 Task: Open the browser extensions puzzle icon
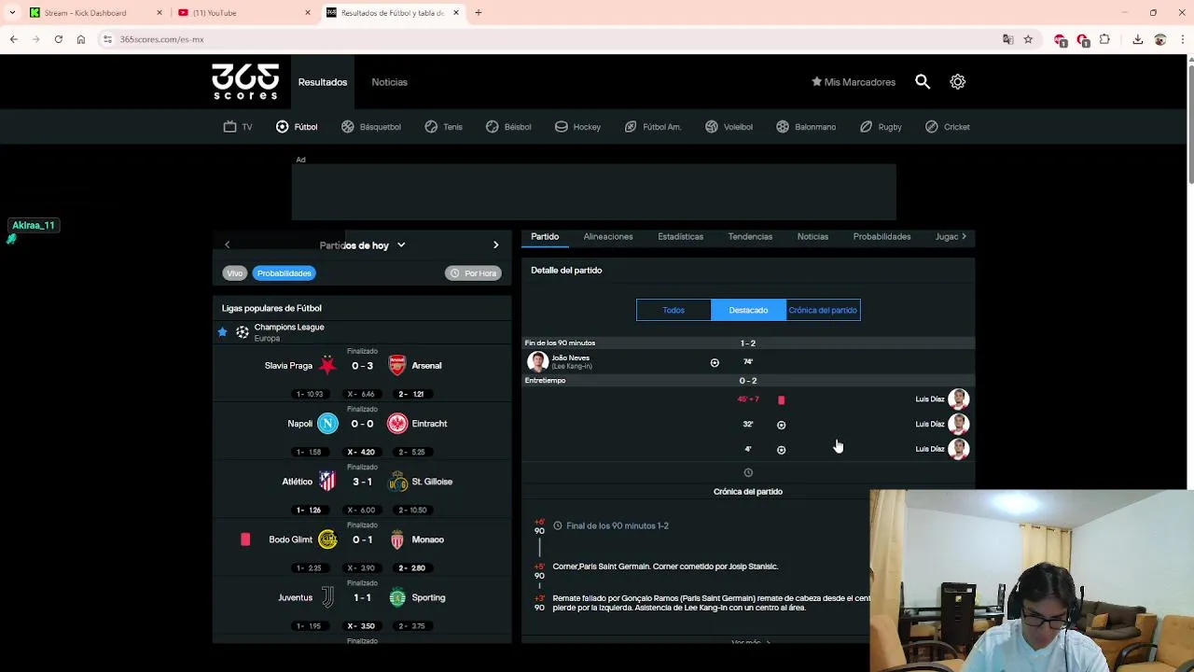(1104, 39)
